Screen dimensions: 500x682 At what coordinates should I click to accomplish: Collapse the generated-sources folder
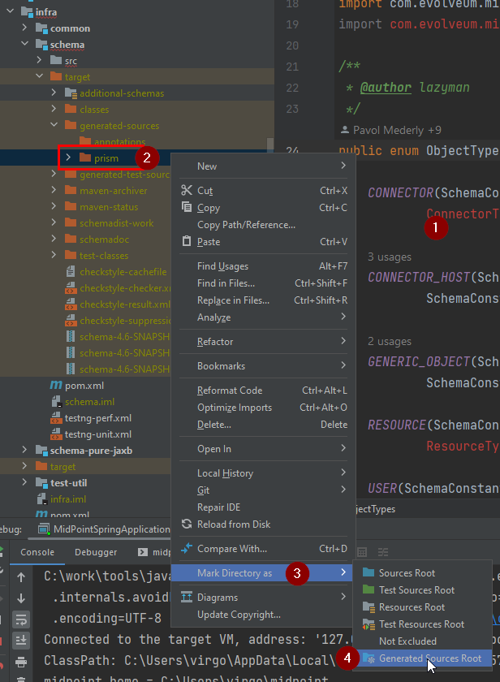click(54, 126)
